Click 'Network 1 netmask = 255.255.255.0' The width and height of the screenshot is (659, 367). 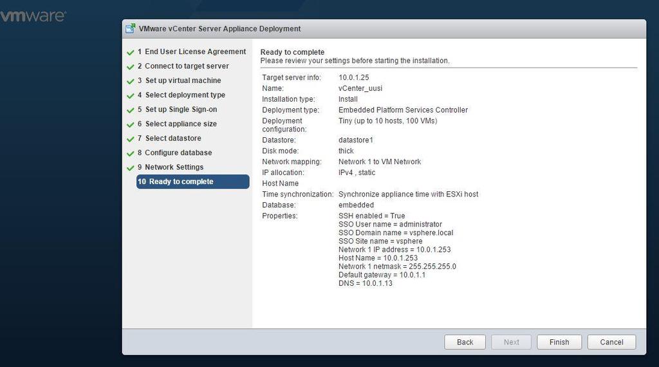pyautogui.click(x=397, y=266)
